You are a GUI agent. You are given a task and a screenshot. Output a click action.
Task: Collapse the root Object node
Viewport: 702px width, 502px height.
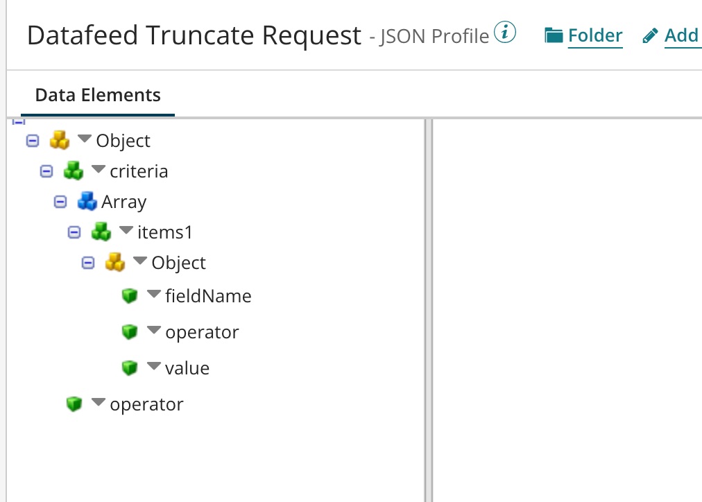tap(33, 140)
